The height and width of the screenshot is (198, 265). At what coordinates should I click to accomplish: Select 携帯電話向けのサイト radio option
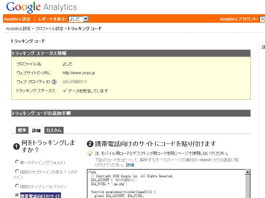(x=17, y=195)
